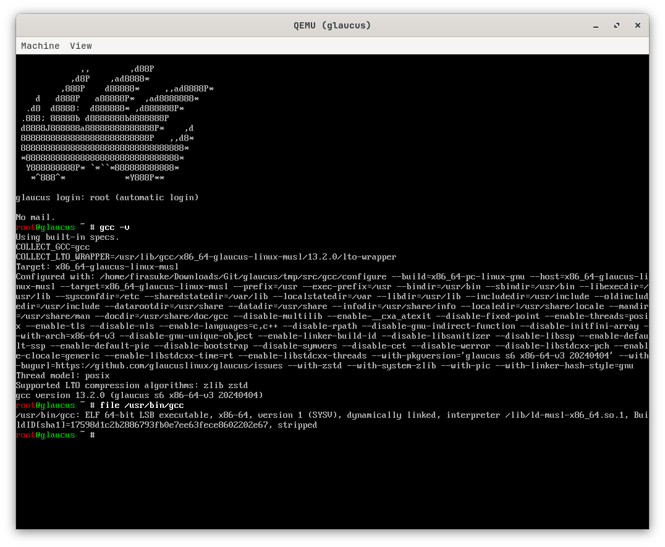Click the glaucus ASCII art logo

[x=117, y=123]
